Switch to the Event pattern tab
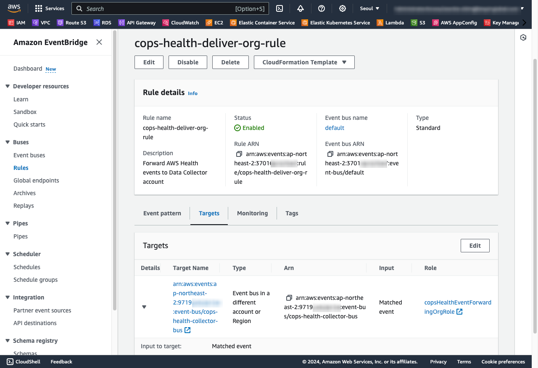Image resolution: width=538 pixels, height=368 pixels. pyautogui.click(x=162, y=213)
